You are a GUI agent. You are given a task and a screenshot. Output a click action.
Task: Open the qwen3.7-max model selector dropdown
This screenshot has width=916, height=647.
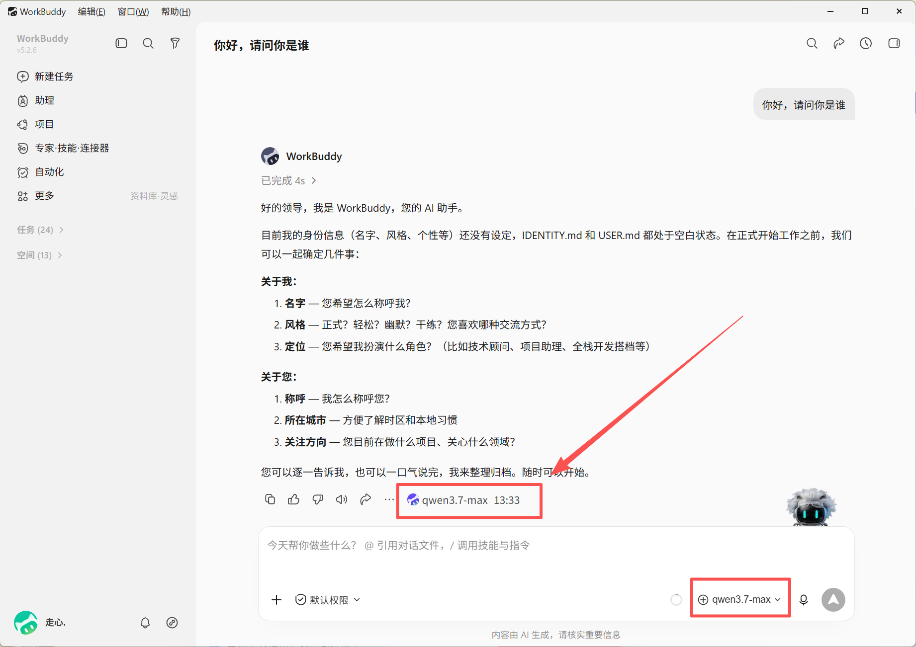(740, 600)
